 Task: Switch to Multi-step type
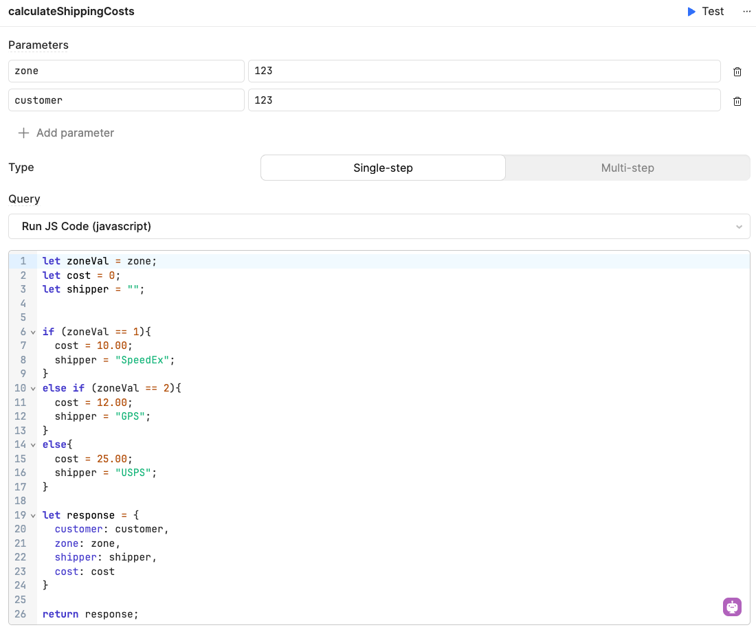click(627, 168)
